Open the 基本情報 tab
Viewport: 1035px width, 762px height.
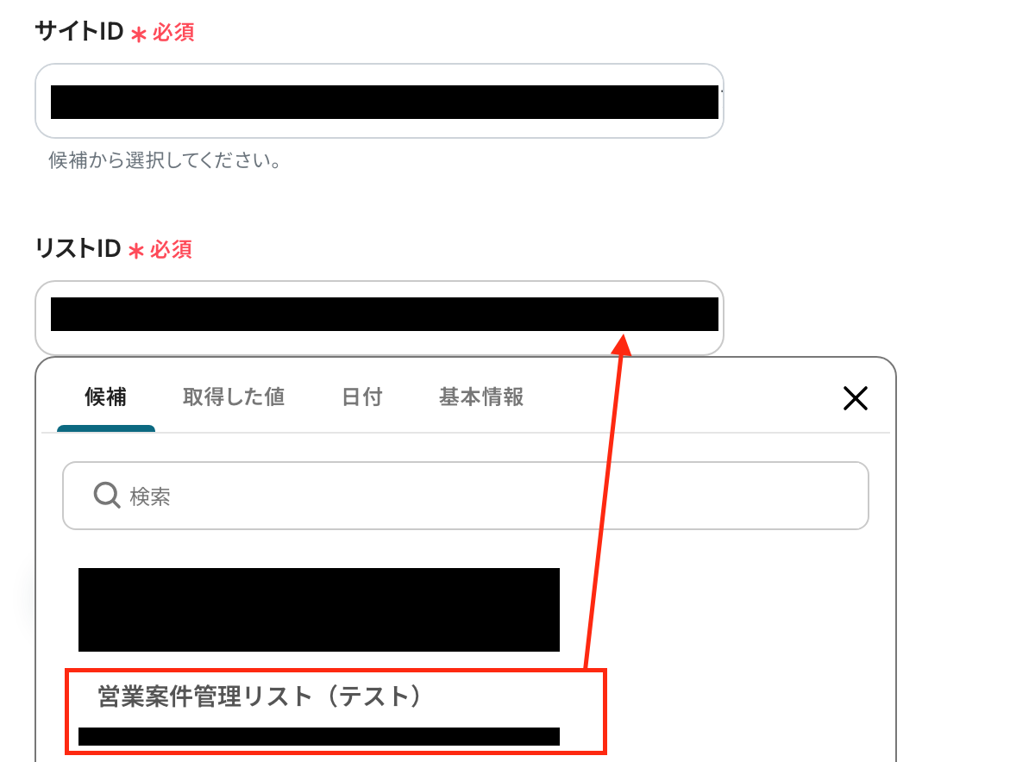tap(481, 397)
